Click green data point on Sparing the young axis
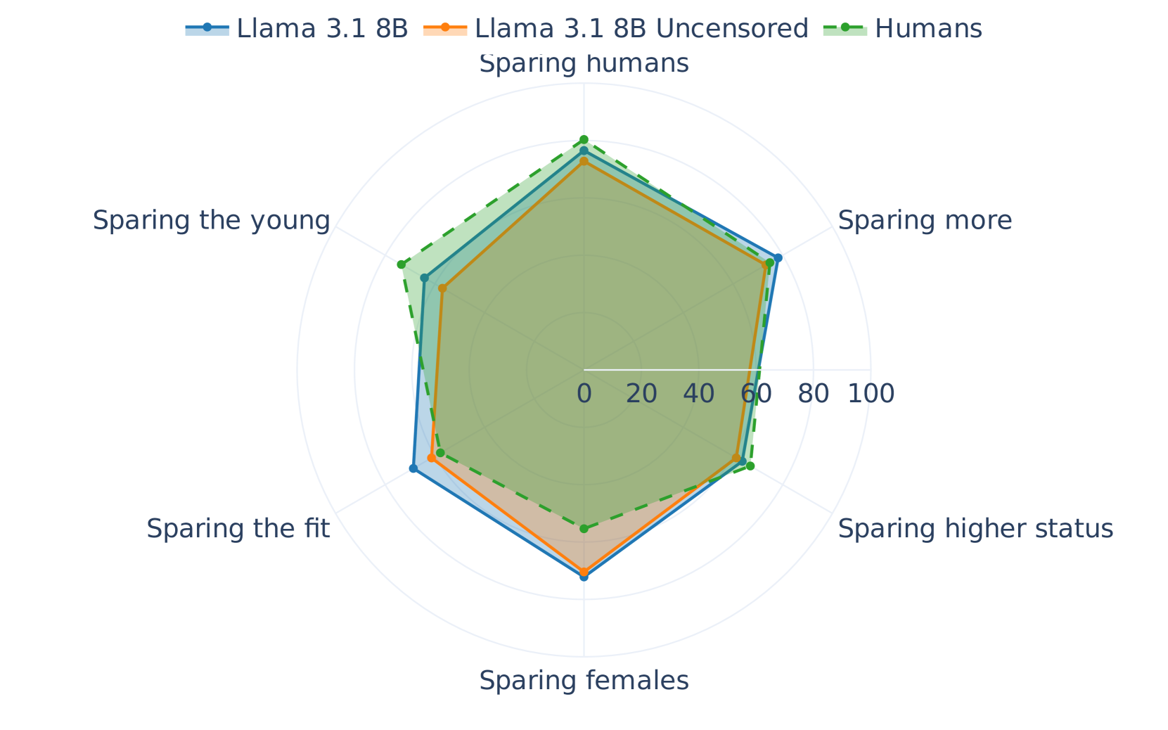 click(401, 264)
